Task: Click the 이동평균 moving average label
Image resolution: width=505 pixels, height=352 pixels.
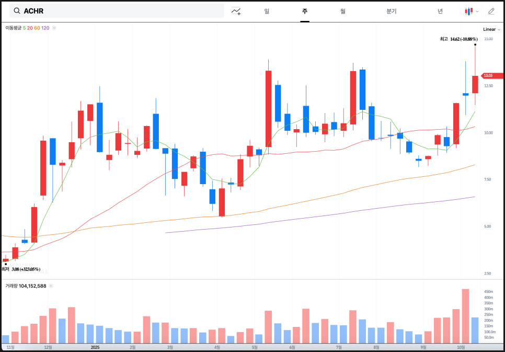Action: pyautogui.click(x=13, y=28)
